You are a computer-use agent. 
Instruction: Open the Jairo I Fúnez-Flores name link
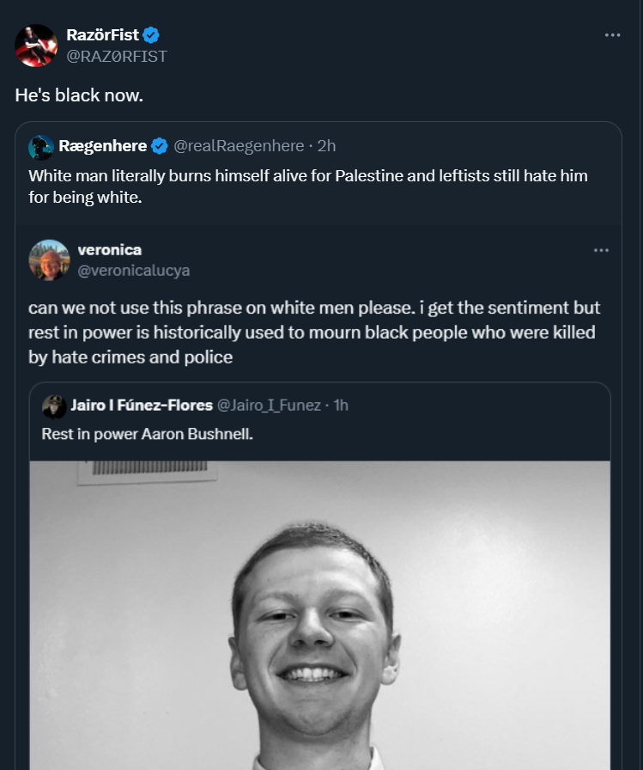pos(142,406)
